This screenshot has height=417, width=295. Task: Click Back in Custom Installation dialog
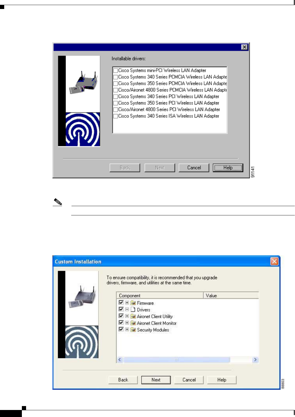pos(123,380)
